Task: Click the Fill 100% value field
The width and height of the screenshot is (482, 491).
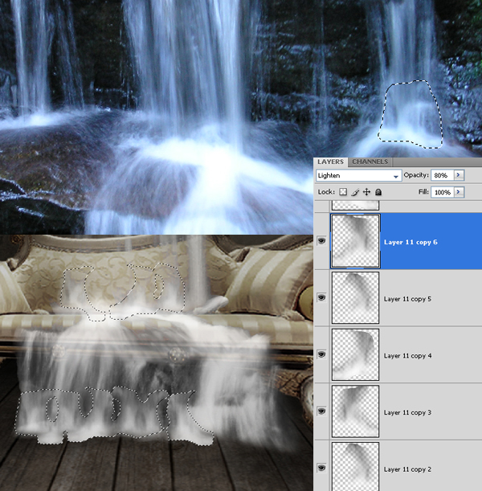Action: pyautogui.click(x=441, y=193)
